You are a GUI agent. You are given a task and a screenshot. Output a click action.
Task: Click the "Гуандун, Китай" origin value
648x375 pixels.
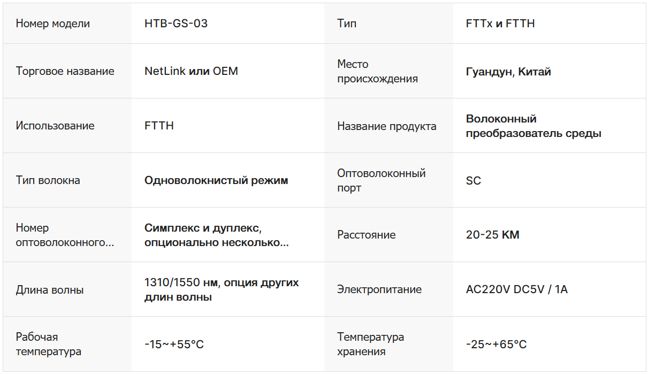[x=508, y=72]
